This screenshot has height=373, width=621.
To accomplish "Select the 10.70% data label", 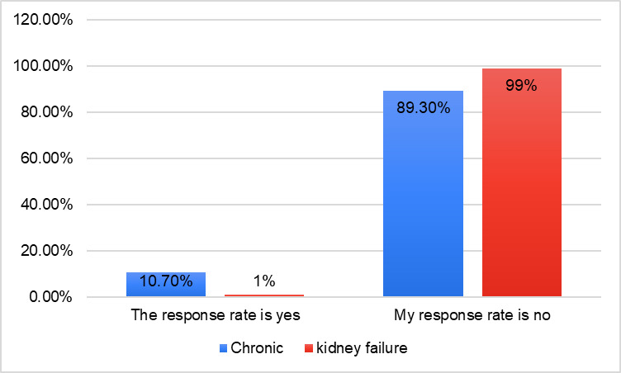I will (x=166, y=281).
